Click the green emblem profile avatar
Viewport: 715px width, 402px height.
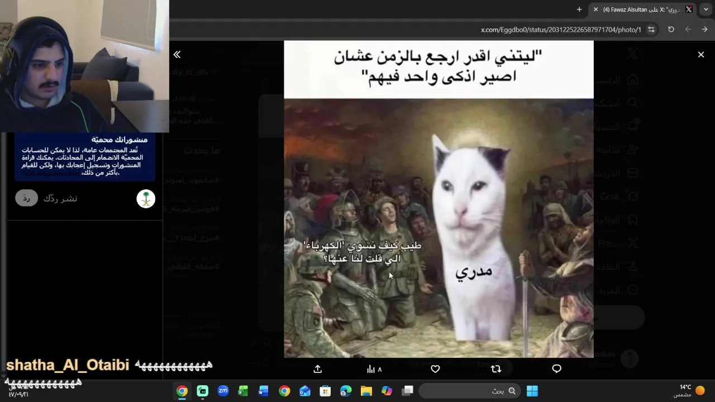[146, 199]
